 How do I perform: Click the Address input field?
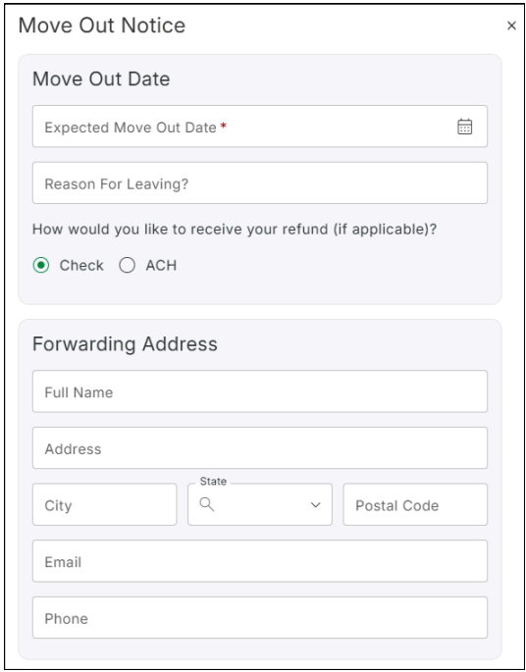(260, 448)
